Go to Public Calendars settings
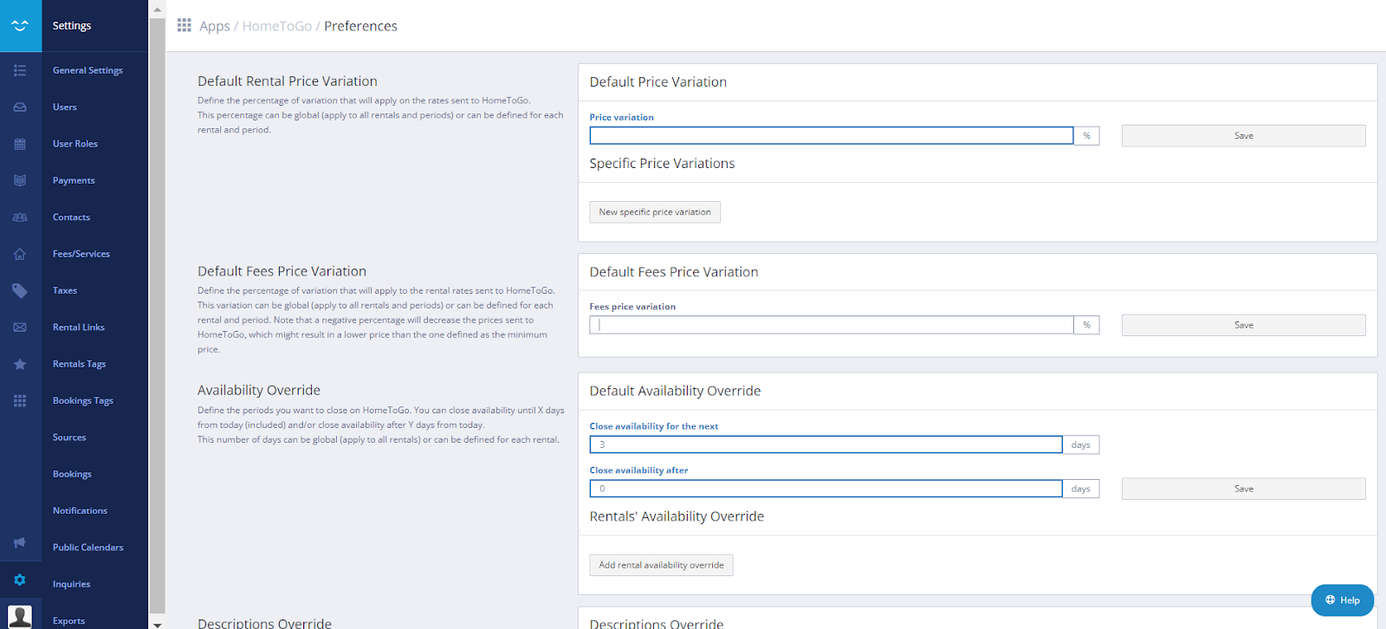The image size is (1386, 629). [x=87, y=548]
